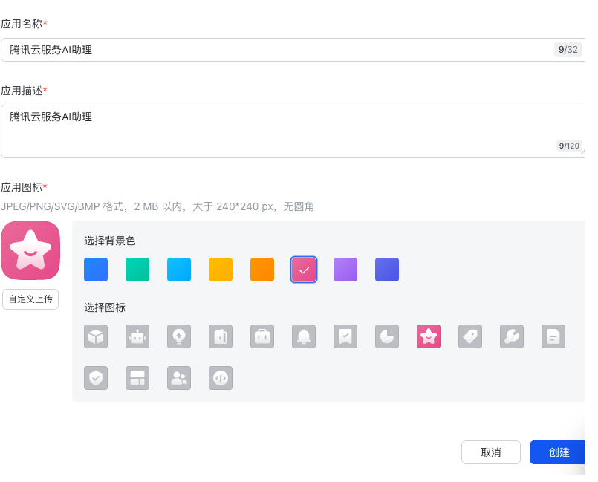Click the pink star icon in the icon grid
The width and height of the screenshot is (598, 482).
tap(429, 336)
